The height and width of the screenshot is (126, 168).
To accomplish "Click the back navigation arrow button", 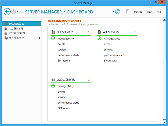I will pos(7,12).
